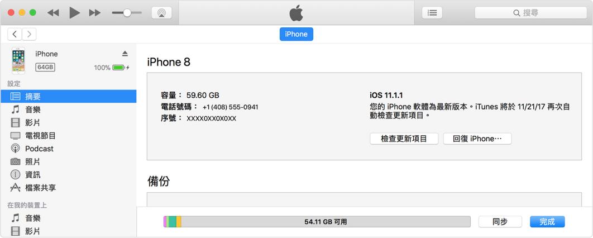
Task: Go back with the left chevron
Action: click(15, 34)
